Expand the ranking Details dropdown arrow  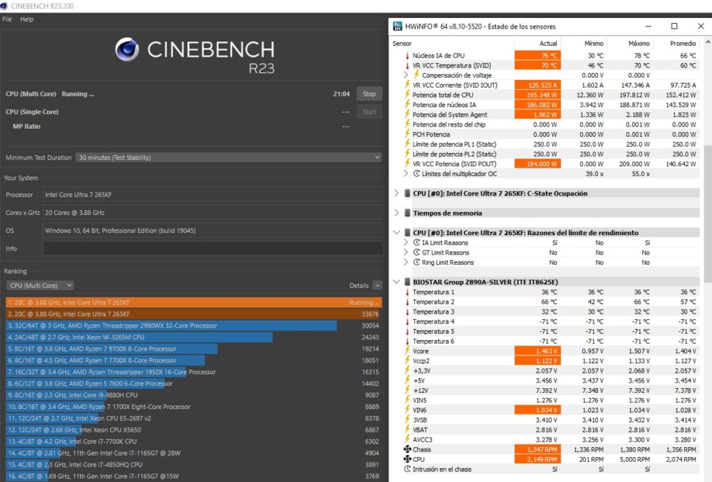click(x=377, y=286)
